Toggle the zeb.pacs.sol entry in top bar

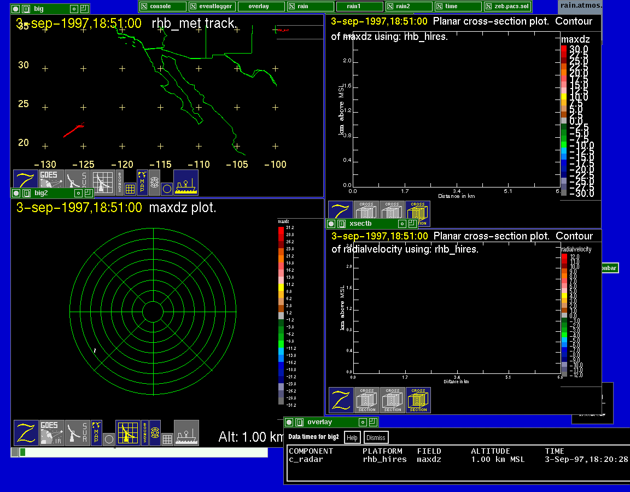tap(507, 6)
